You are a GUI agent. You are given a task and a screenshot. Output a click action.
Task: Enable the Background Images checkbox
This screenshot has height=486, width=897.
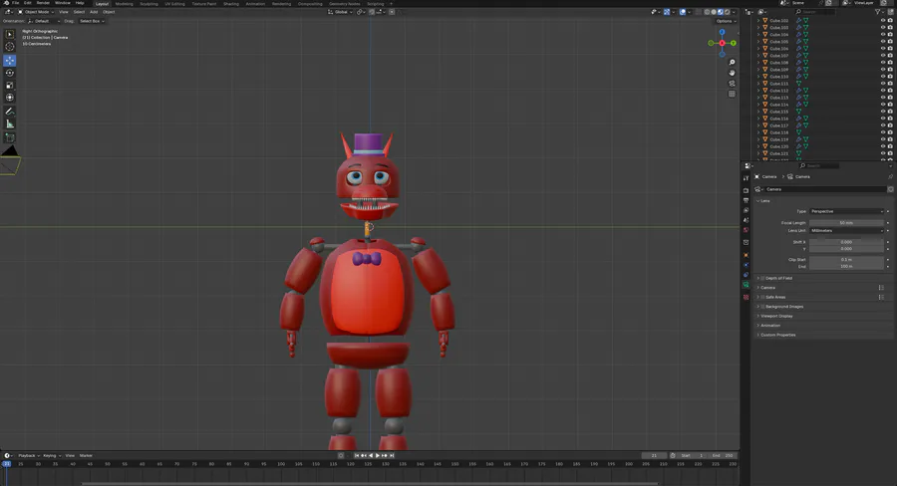pyautogui.click(x=762, y=307)
